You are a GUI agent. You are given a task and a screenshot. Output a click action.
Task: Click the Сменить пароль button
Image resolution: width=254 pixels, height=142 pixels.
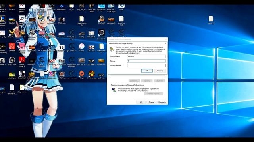click(x=154, y=93)
